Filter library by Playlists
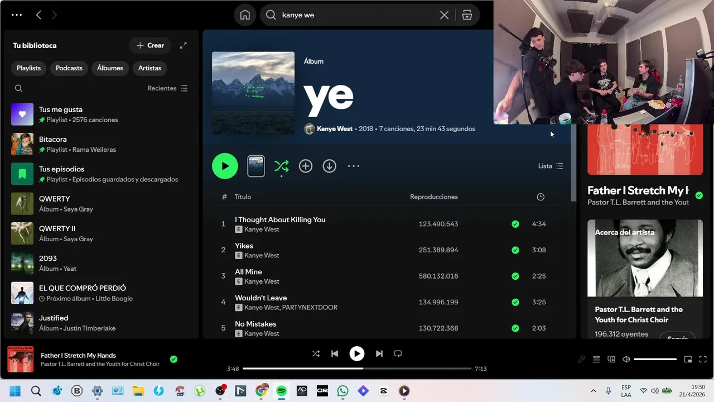The width and height of the screenshot is (714, 402). tap(28, 68)
